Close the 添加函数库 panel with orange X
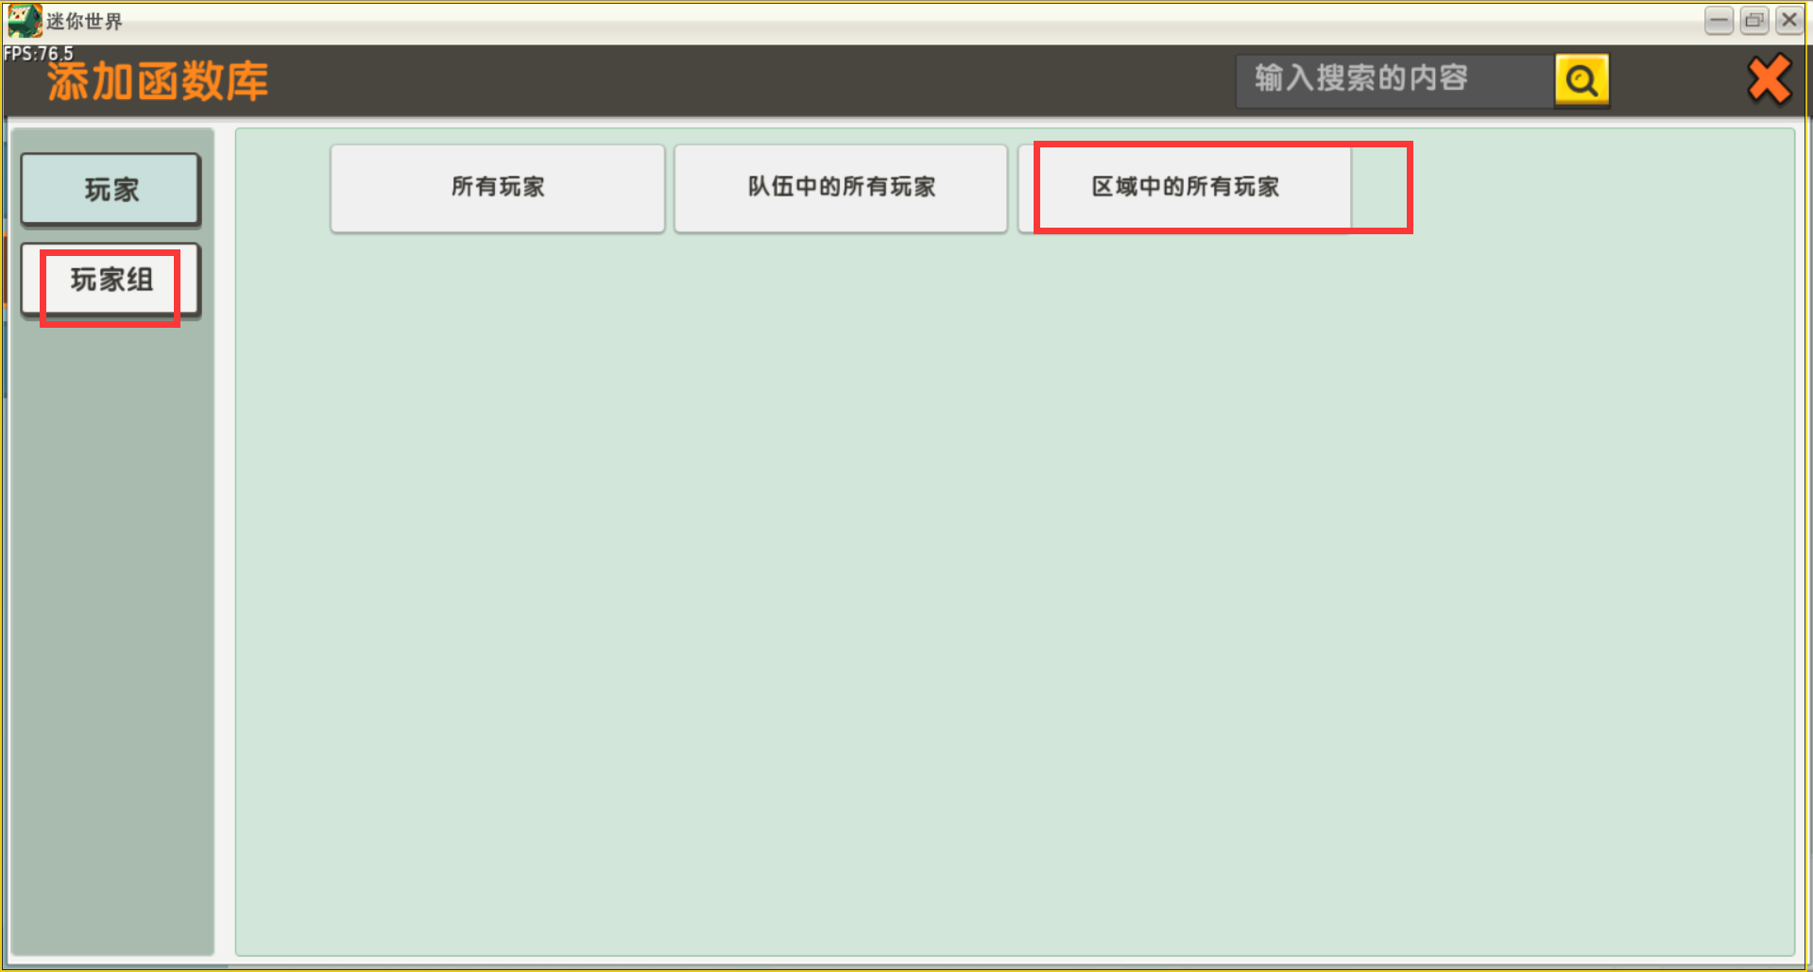This screenshot has height=972, width=1813. 1769,79
